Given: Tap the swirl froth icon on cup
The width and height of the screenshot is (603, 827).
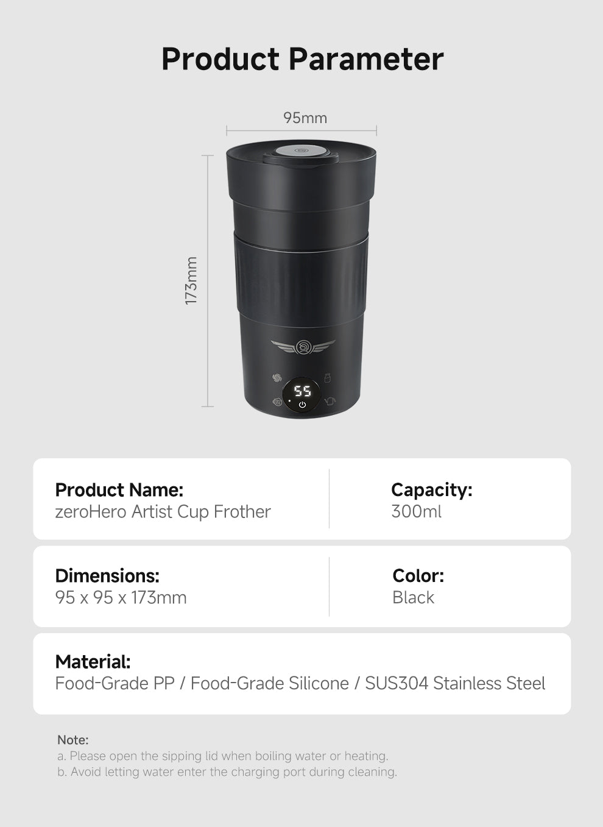Looking at the screenshot, I should (277, 378).
